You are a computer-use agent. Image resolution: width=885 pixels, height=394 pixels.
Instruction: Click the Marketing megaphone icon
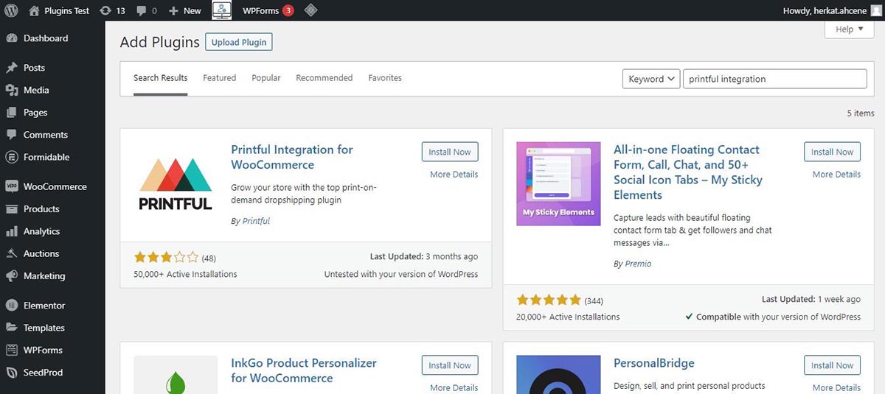pos(11,276)
